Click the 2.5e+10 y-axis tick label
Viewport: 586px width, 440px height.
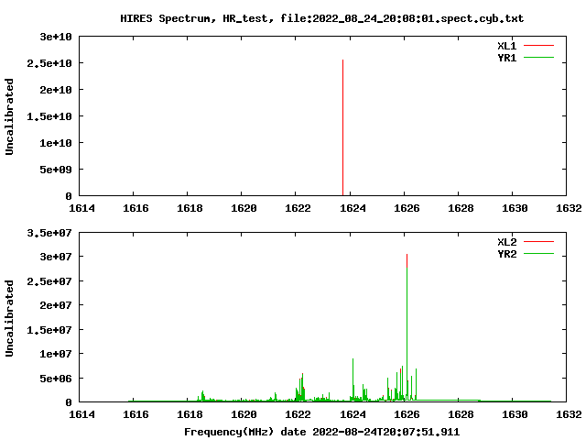pyautogui.click(x=49, y=63)
